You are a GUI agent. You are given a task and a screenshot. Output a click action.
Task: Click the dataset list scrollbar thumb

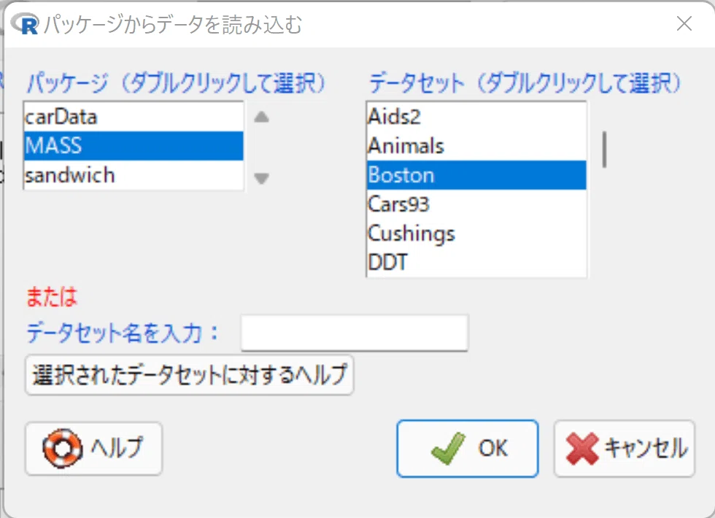click(604, 150)
